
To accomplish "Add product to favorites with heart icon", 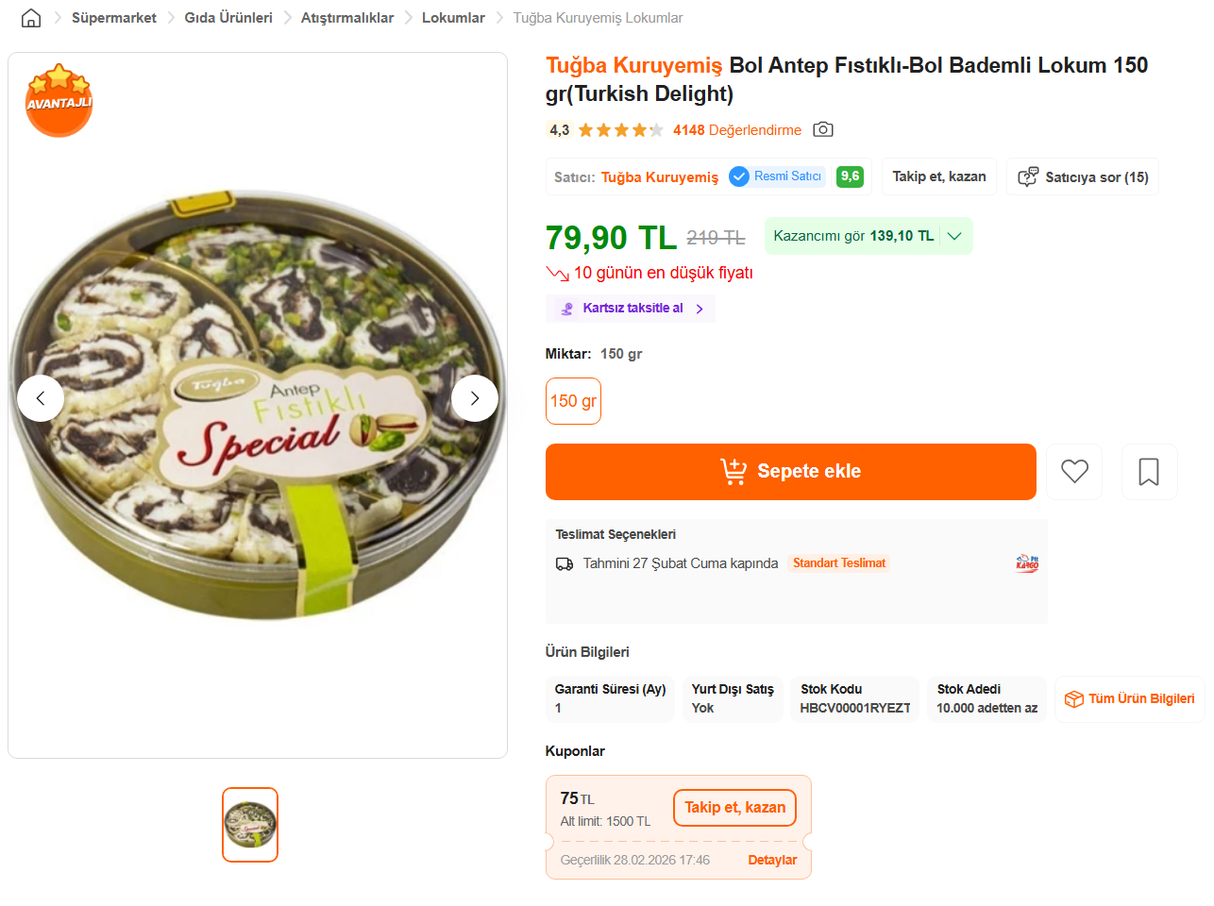I will click(x=1074, y=471).
